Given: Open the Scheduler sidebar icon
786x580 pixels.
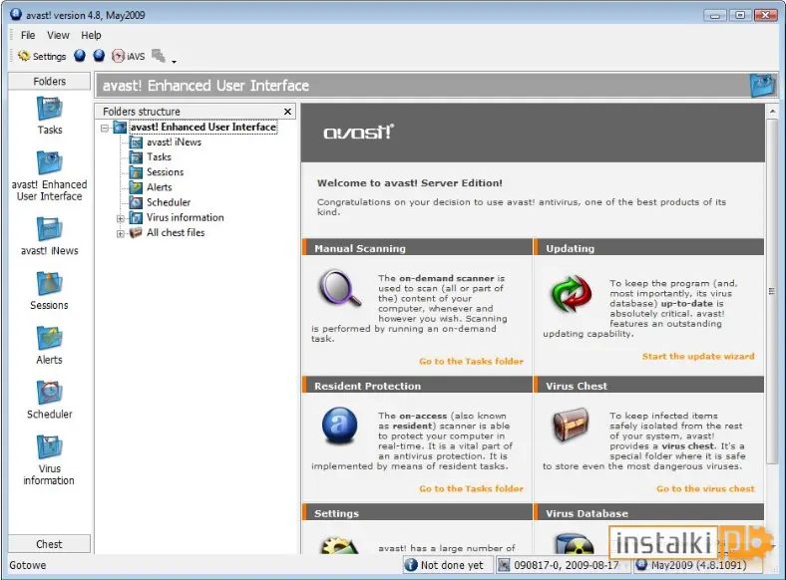Looking at the screenshot, I should click(50, 401).
